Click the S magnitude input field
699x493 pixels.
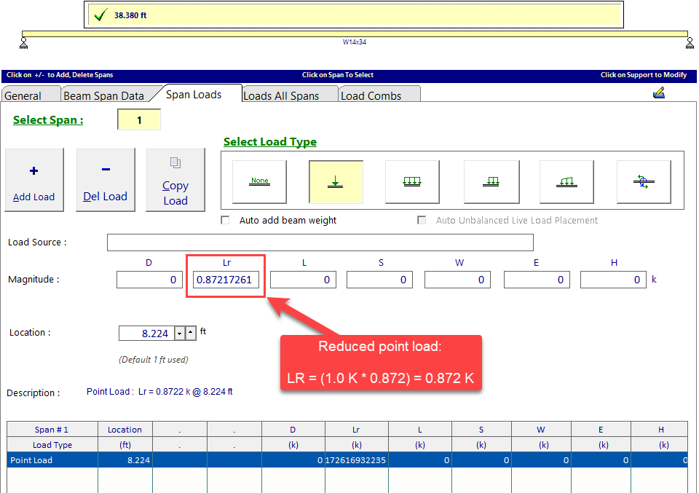[379, 280]
